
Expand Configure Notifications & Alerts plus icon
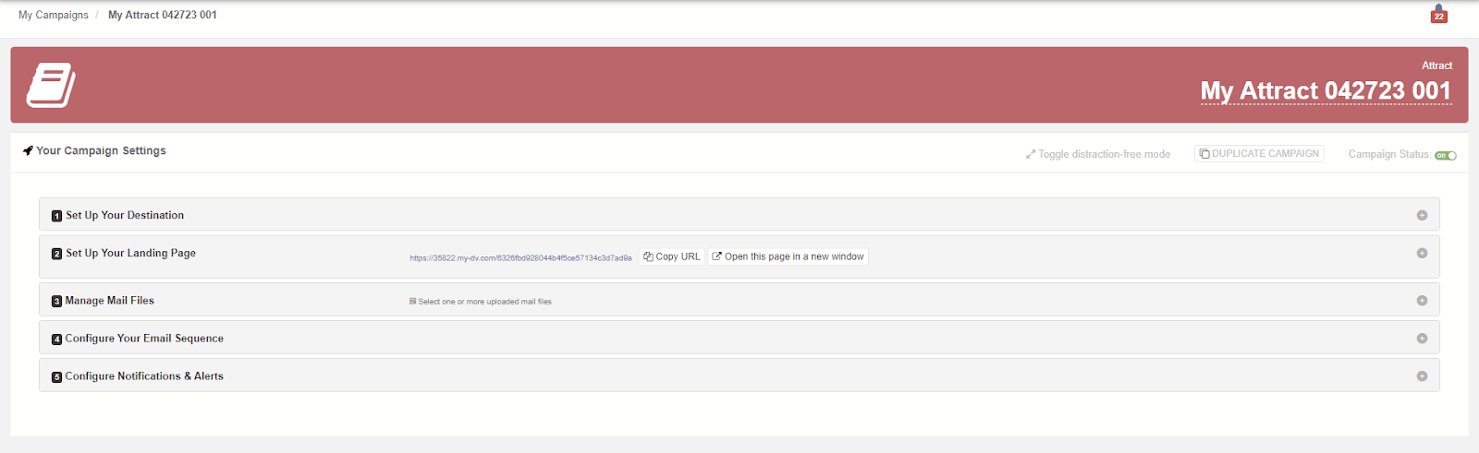1422,376
